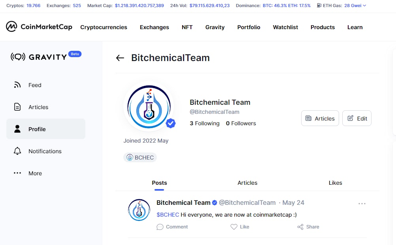Click the @BitchemicalTeam handle in the post
This screenshot has height=245, width=396.
[247, 203]
